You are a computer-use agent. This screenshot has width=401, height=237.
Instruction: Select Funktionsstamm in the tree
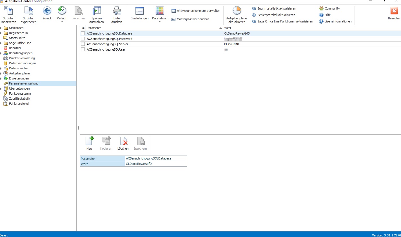click(20, 94)
